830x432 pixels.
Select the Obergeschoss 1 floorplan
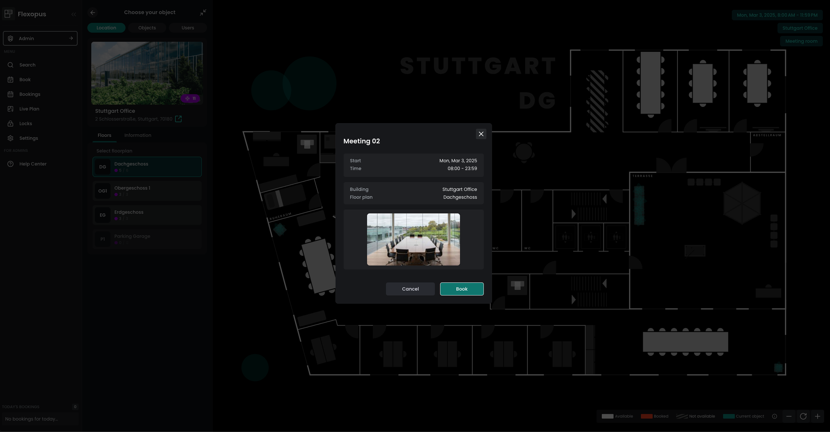pyautogui.click(x=147, y=191)
